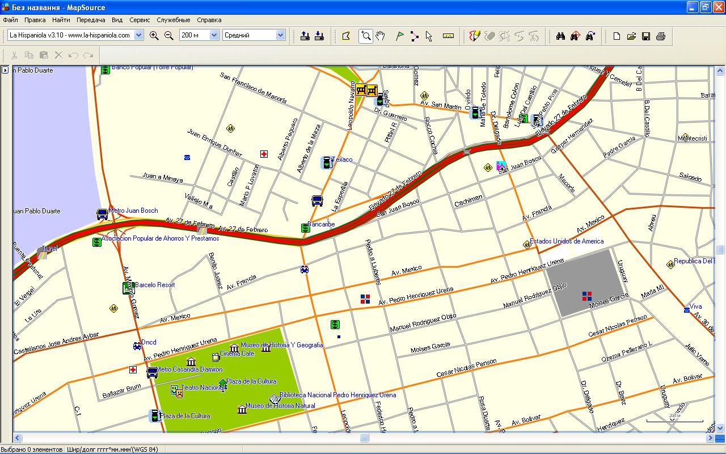Click the vertical scrollbar thumb
Image resolution: width=726 pixels, height=454 pixels.
[720, 250]
